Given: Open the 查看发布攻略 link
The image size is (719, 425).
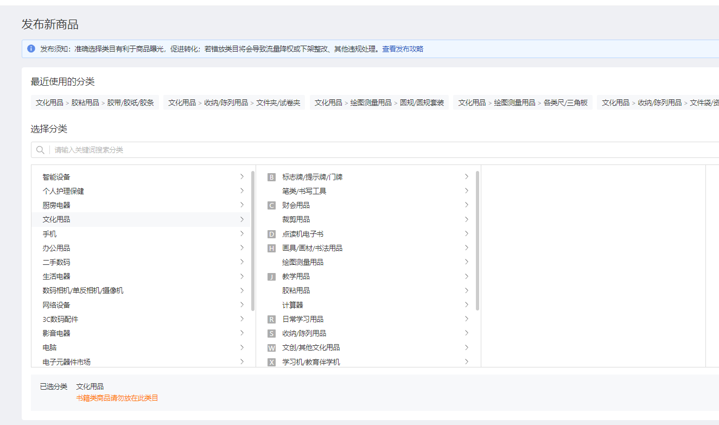Looking at the screenshot, I should (x=403, y=49).
